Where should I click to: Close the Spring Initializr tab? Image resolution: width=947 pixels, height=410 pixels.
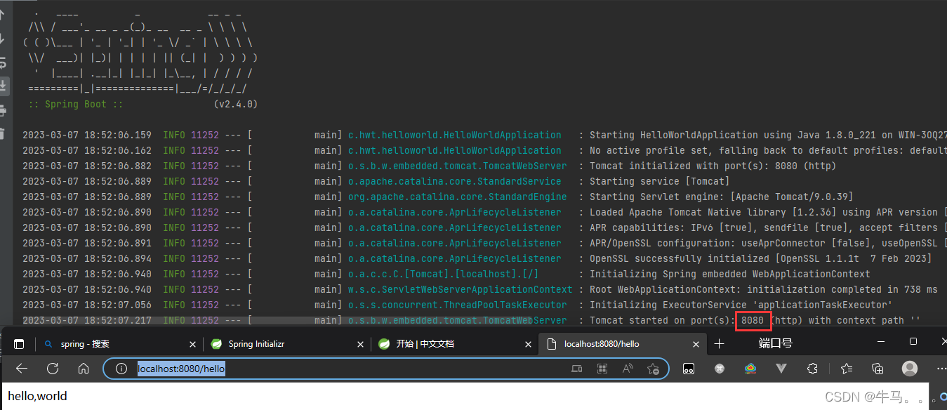(361, 344)
